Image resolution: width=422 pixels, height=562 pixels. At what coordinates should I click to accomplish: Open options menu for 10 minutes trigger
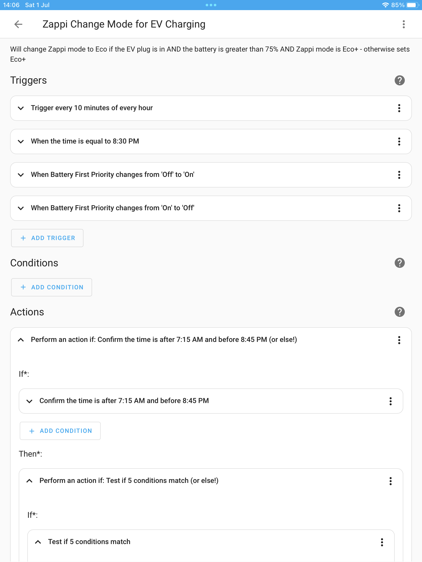tap(399, 108)
